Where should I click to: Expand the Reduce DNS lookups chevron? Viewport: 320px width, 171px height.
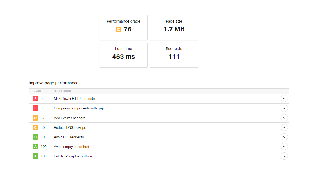point(284,127)
